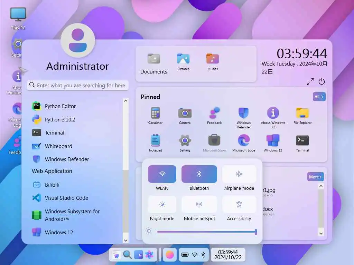
Task: Click recent files scroll up arrow
Action: click(x=321, y=186)
